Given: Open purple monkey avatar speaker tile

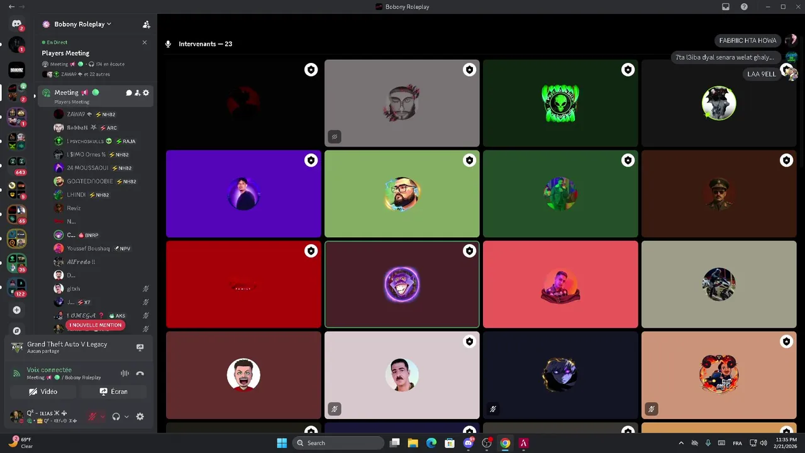Looking at the screenshot, I should coord(402,284).
